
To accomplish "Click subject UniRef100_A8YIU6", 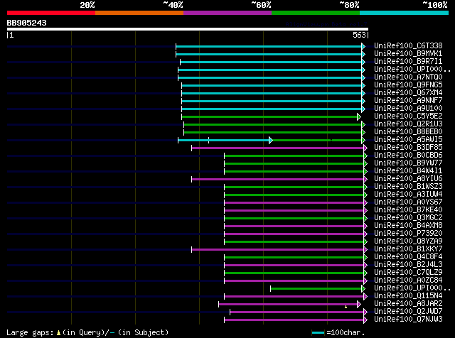I will [x=408, y=178].
